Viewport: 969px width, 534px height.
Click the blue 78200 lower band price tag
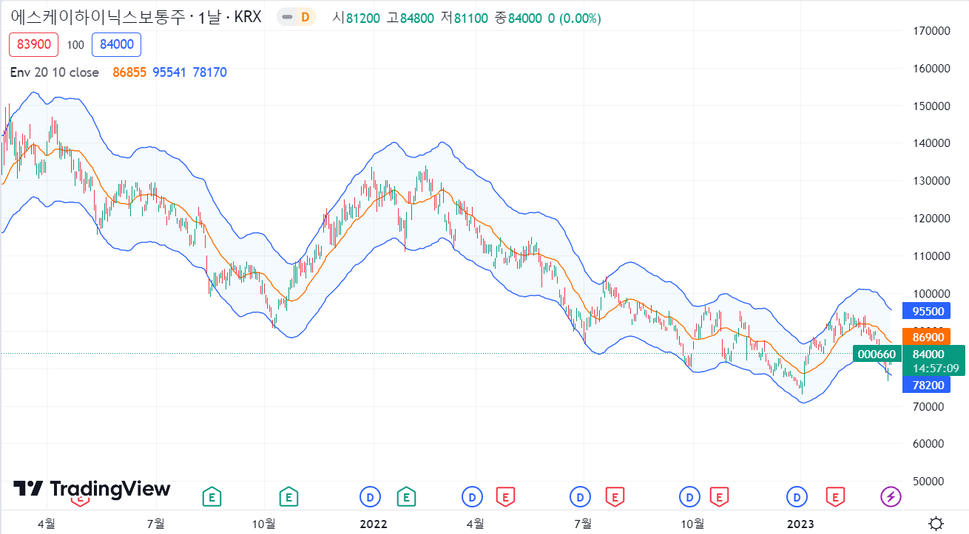928,385
